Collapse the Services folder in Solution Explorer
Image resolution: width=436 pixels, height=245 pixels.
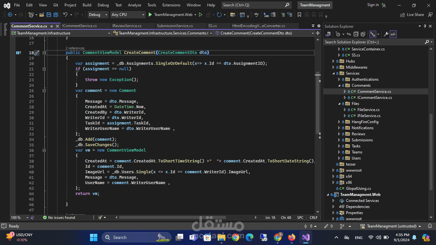(334, 73)
